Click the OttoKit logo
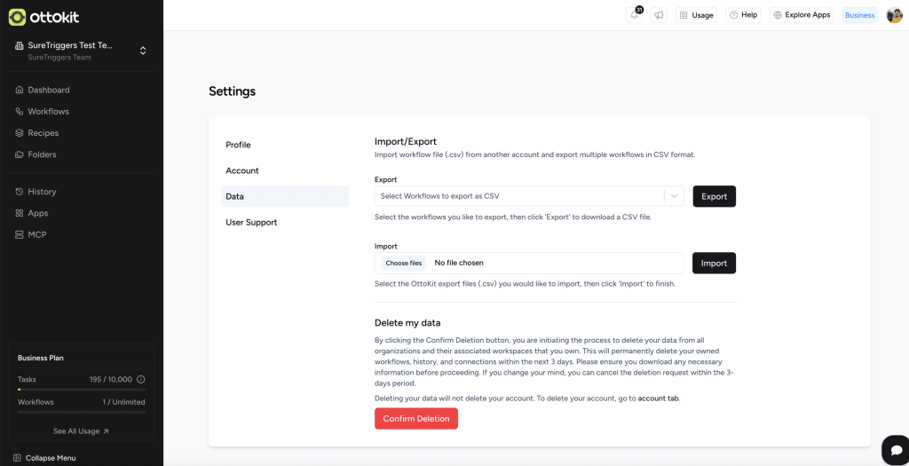 pyautogui.click(x=42, y=17)
